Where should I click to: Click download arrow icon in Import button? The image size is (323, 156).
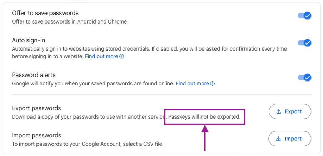tap(278, 139)
